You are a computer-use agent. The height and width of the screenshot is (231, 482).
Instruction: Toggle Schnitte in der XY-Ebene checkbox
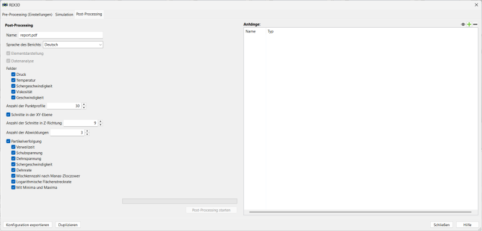[x=8, y=115]
